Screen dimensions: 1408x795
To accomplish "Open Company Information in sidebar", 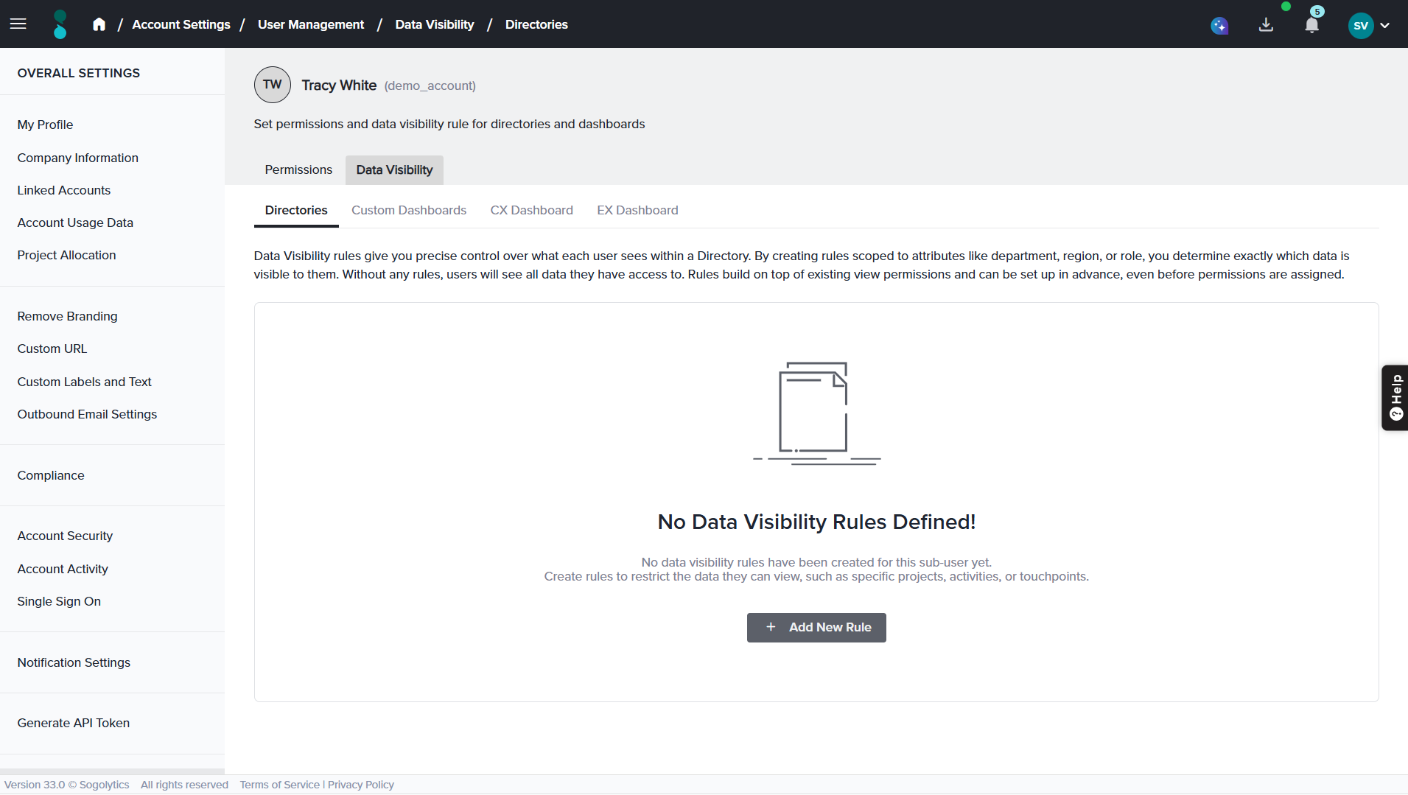I will click(77, 158).
